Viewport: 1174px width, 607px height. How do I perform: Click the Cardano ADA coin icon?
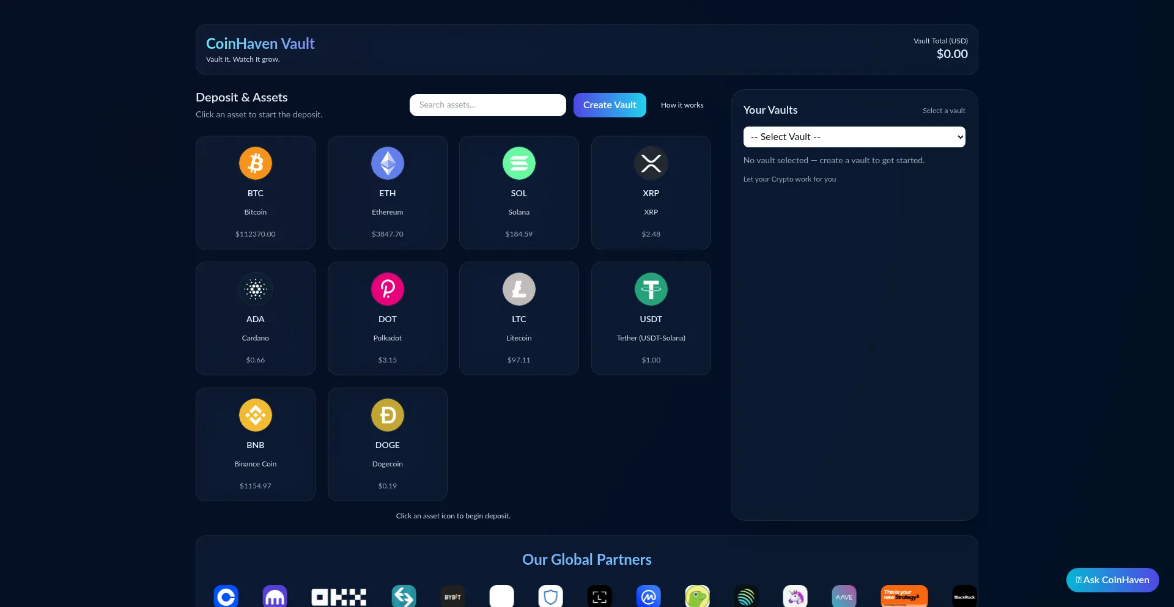[x=256, y=289]
